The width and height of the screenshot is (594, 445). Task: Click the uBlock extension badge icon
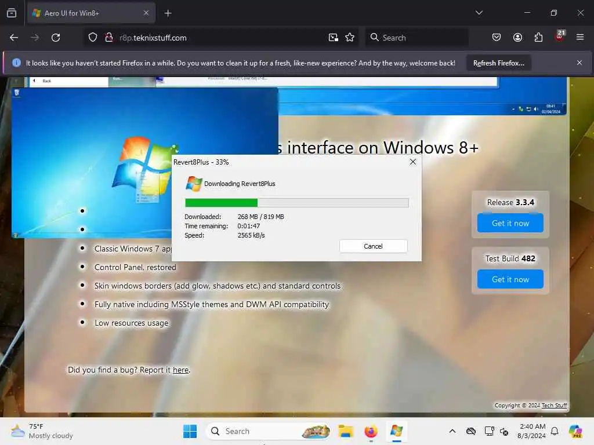(560, 37)
